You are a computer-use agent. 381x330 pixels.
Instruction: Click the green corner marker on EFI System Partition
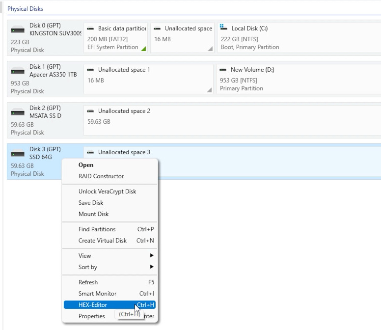tap(143, 49)
